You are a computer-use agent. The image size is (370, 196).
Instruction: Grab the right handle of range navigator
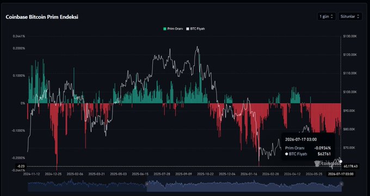[x=341, y=184]
